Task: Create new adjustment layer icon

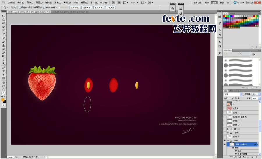Action: (x=244, y=157)
